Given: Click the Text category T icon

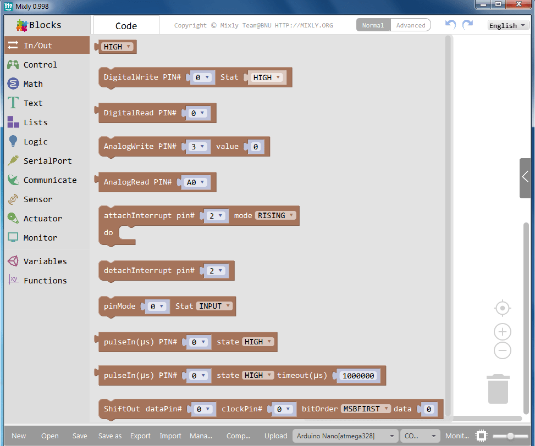Looking at the screenshot, I should tap(13, 103).
